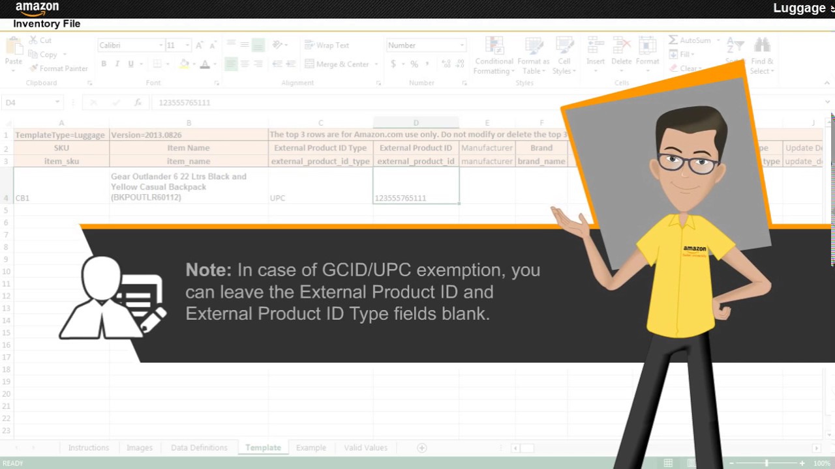Viewport: 835px width, 469px height.
Task: Open the Data Definitions sheet tab
Action: point(199,448)
